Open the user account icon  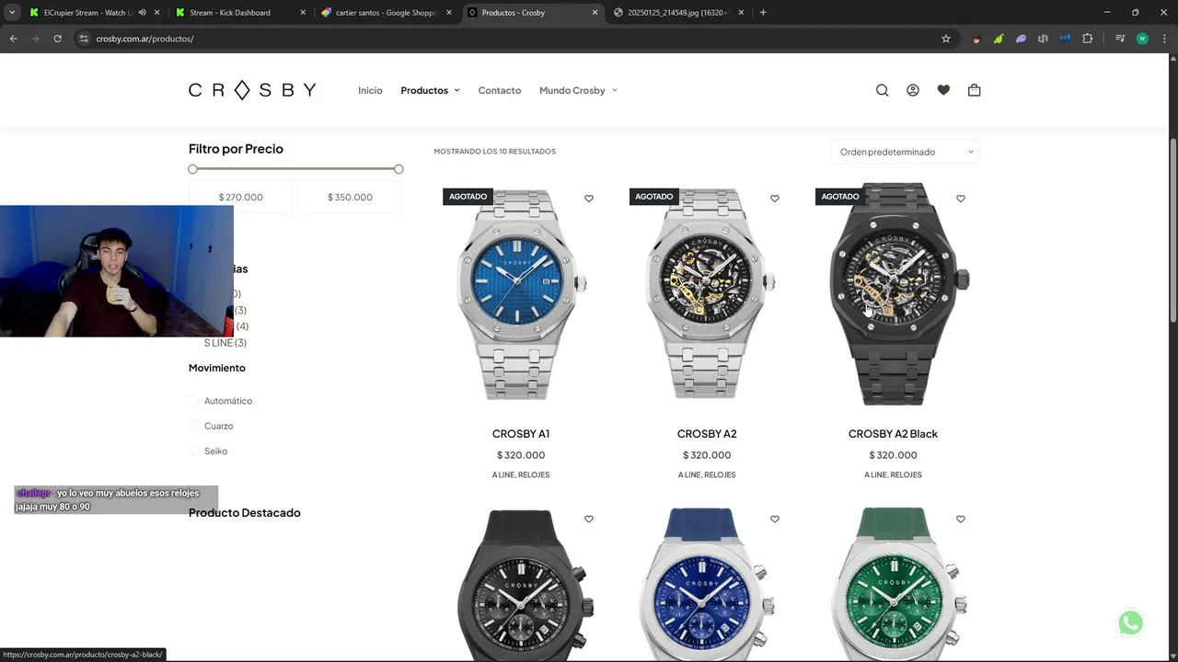[913, 90]
